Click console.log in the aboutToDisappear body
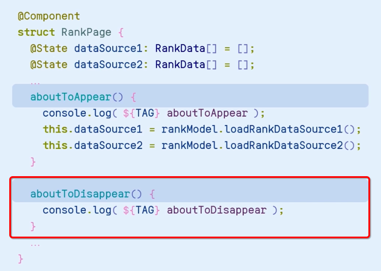The image size is (381, 271). tap(77, 210)
